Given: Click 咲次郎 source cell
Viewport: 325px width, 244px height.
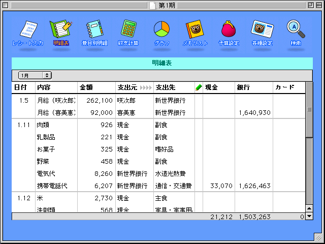Looking at the screenshot, I should 126,101.
